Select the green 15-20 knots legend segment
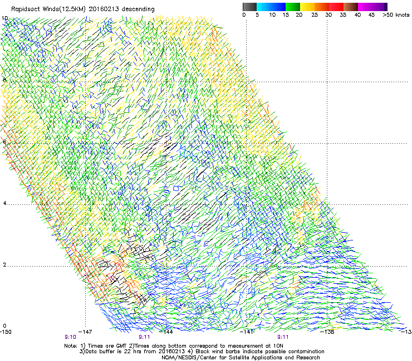Image resolution: width=412 pixels, height=361 pixels. point(293,7)
